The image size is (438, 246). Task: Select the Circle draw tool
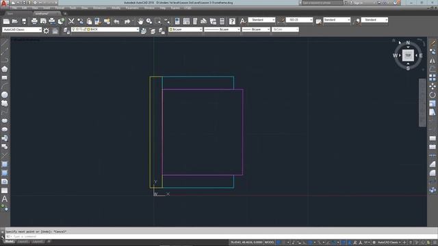5,95
